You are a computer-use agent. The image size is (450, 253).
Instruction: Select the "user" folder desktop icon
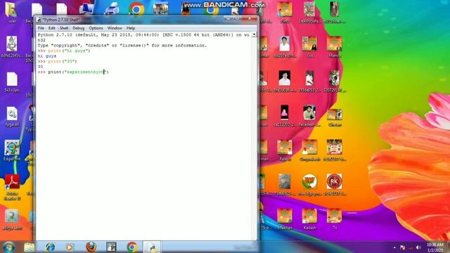(12, 13)
